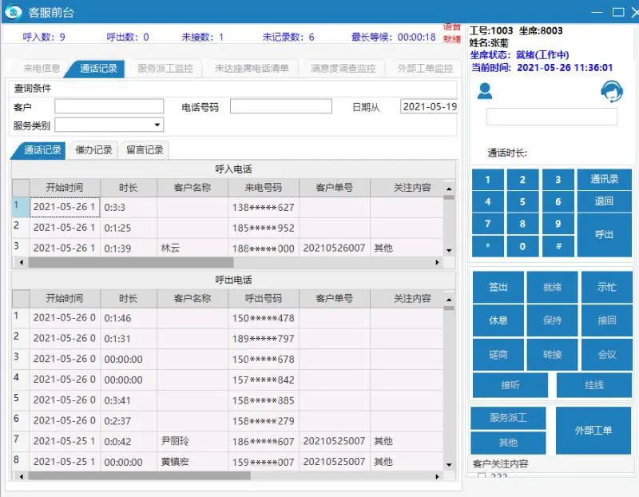Switch to the 来电信息 tab
Viewport: 639px width, 497px height.
pyautogui.click(x=39, y=67)
